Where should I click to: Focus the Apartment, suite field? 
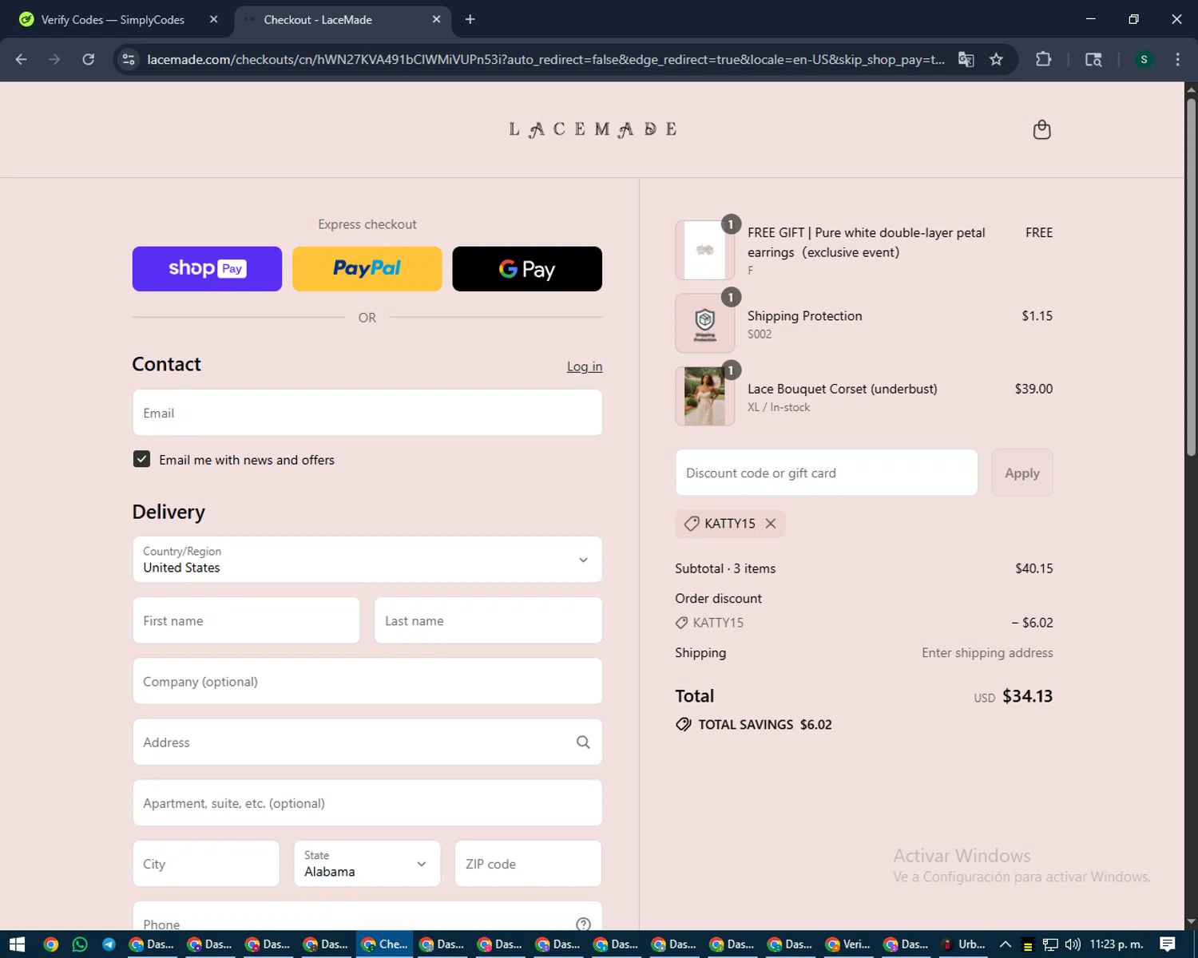click(367, 803)
